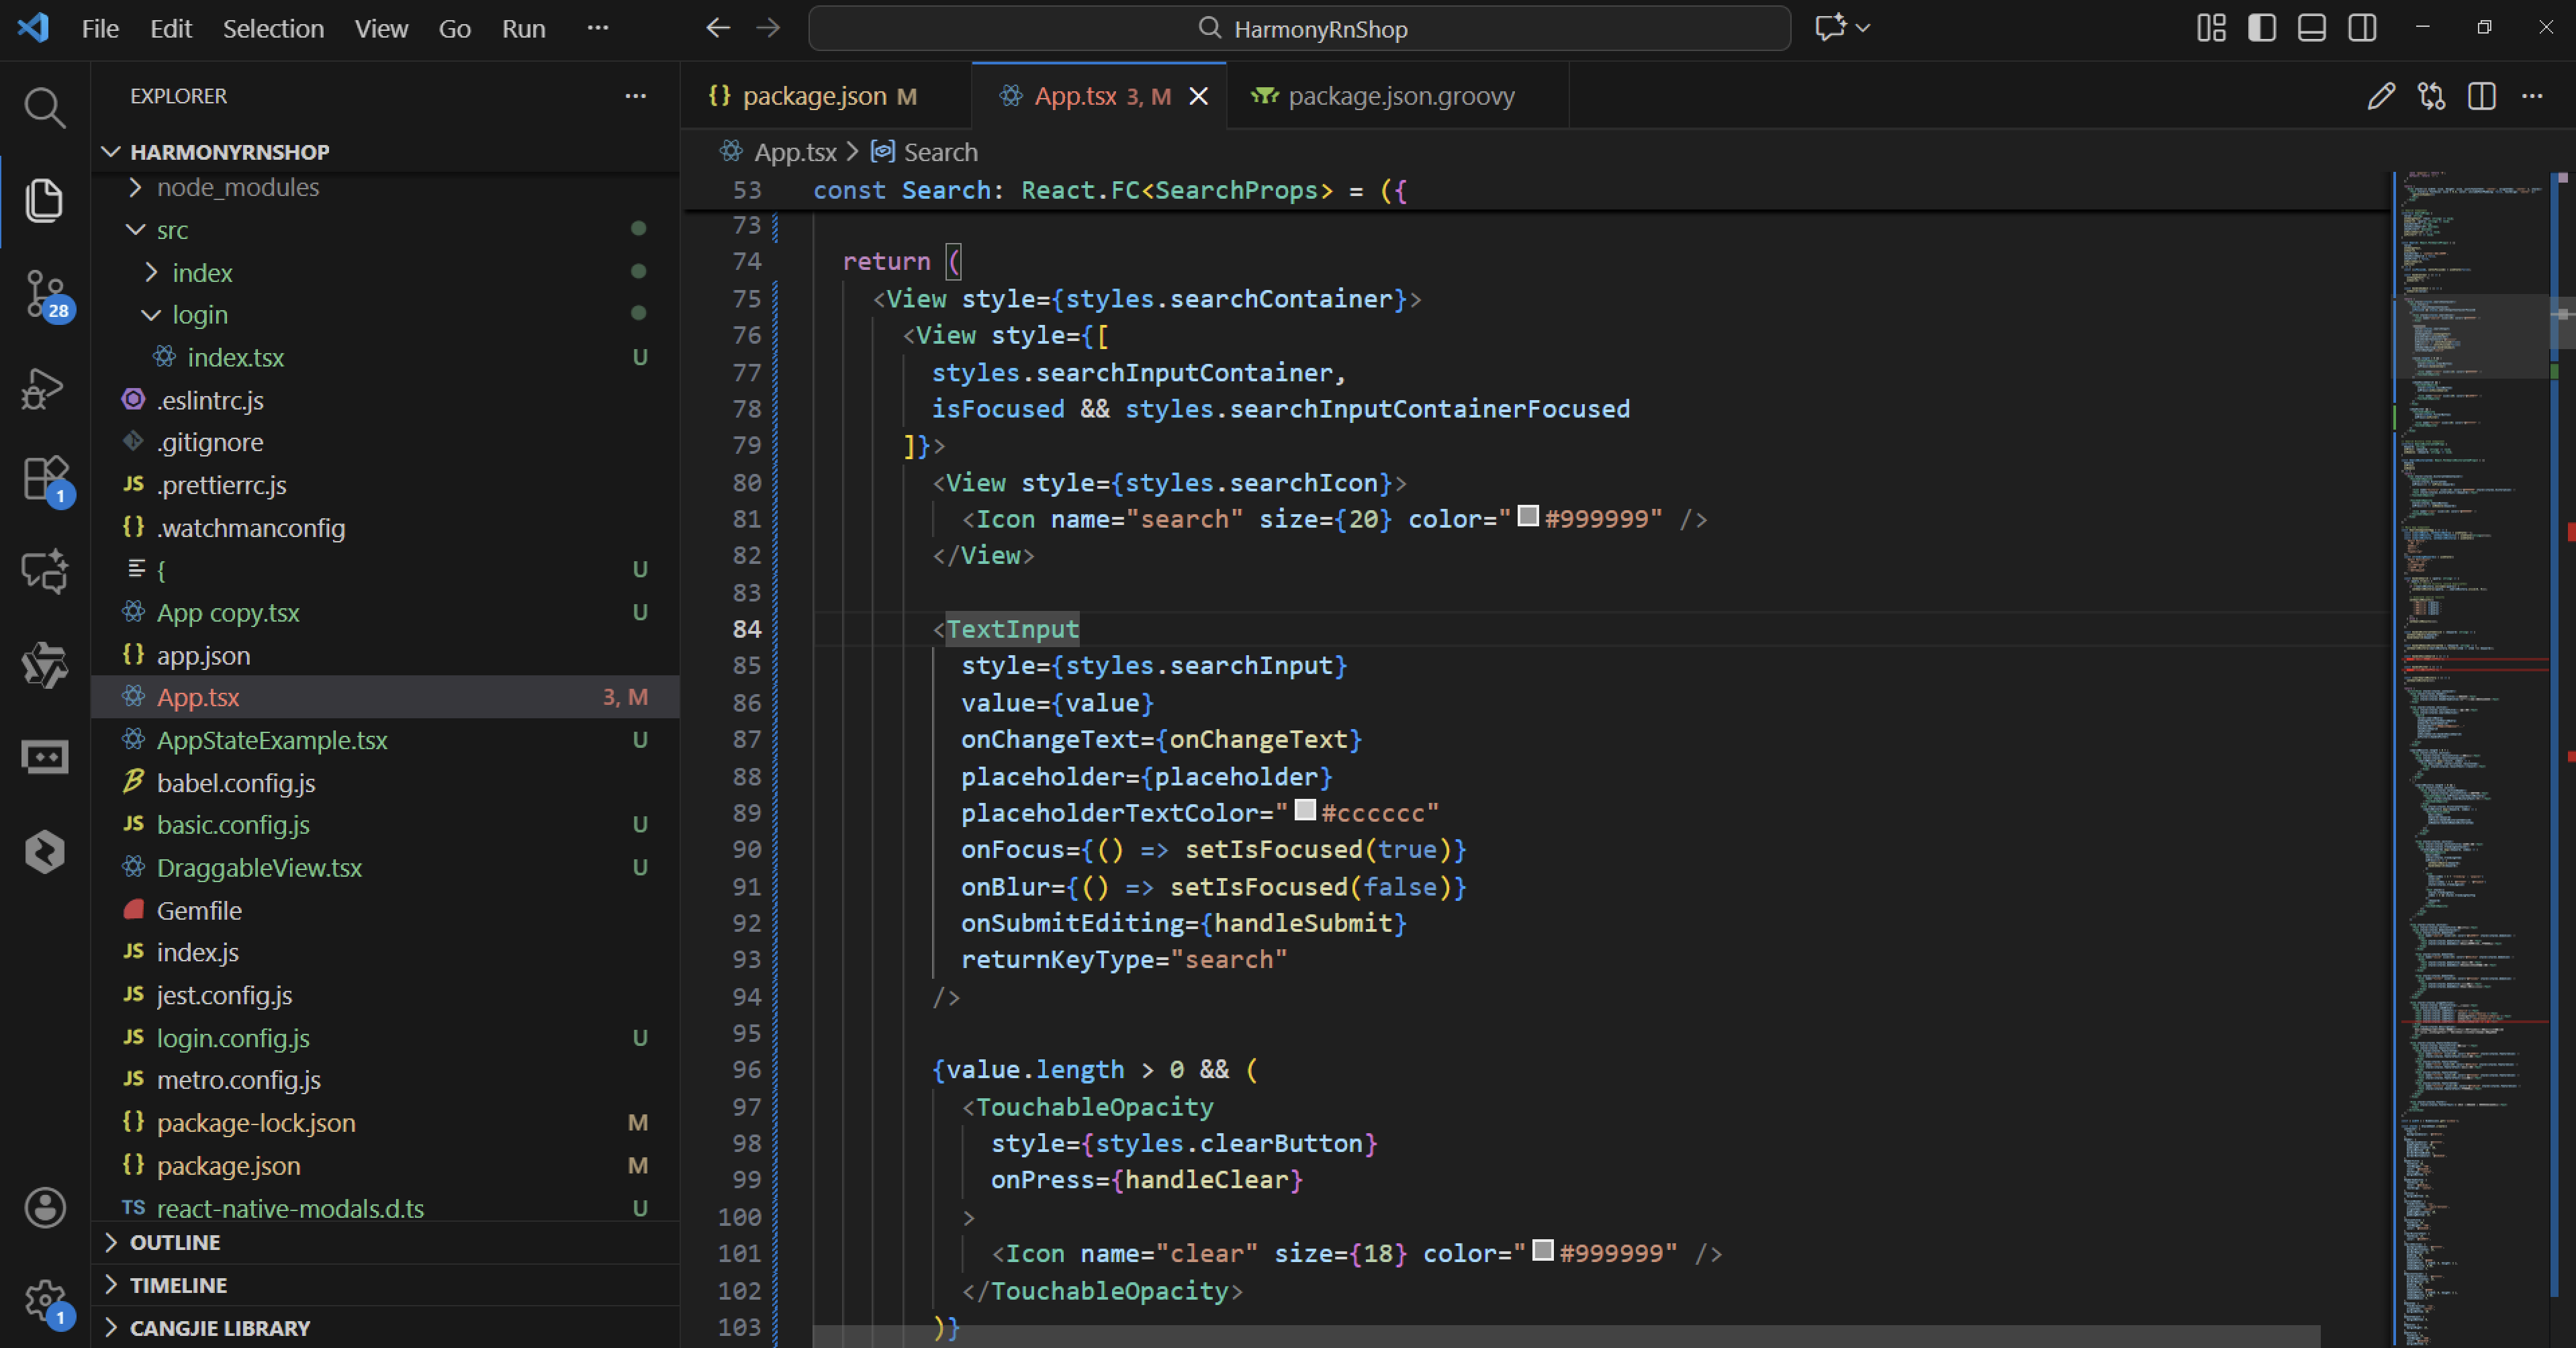The image size is (2576, 1348).
Task: Collapse the HARMONYRNSHOP root folder
Action: 111,152
